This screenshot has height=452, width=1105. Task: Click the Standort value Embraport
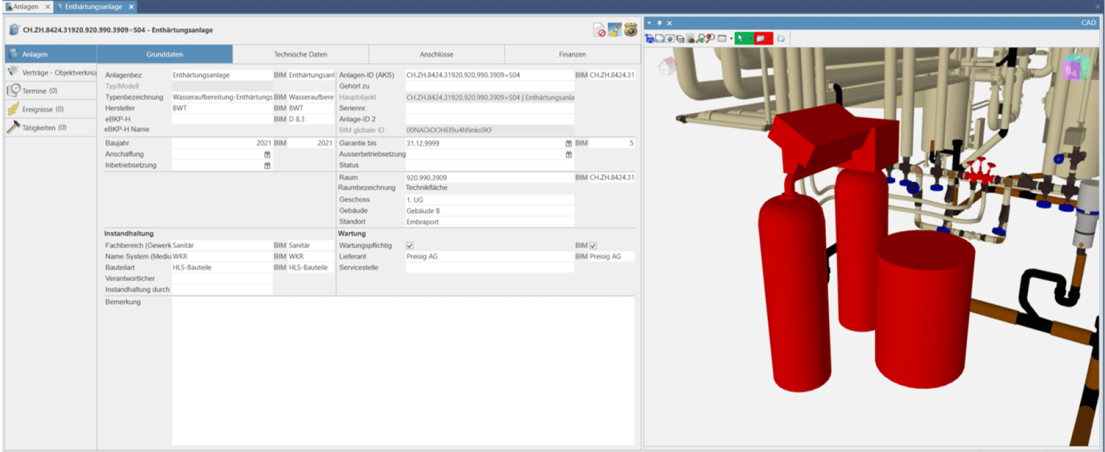(490, 221)
